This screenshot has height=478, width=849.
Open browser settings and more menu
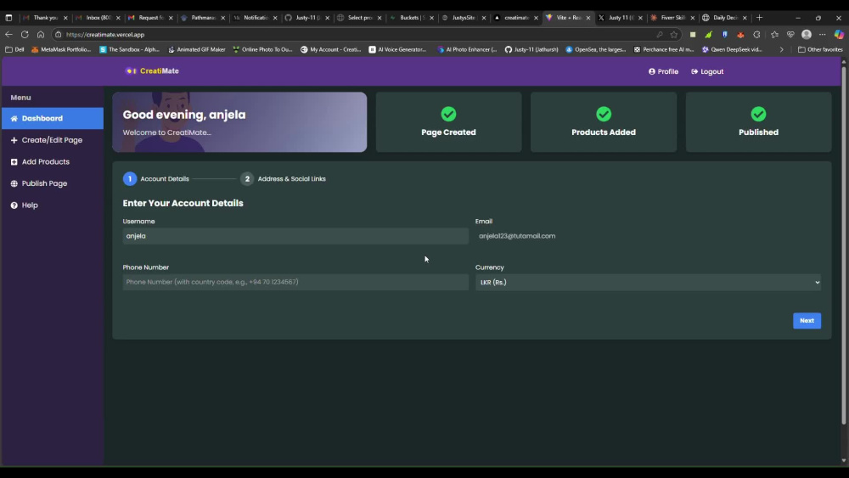pyautogui.click(x=823, y=34)
